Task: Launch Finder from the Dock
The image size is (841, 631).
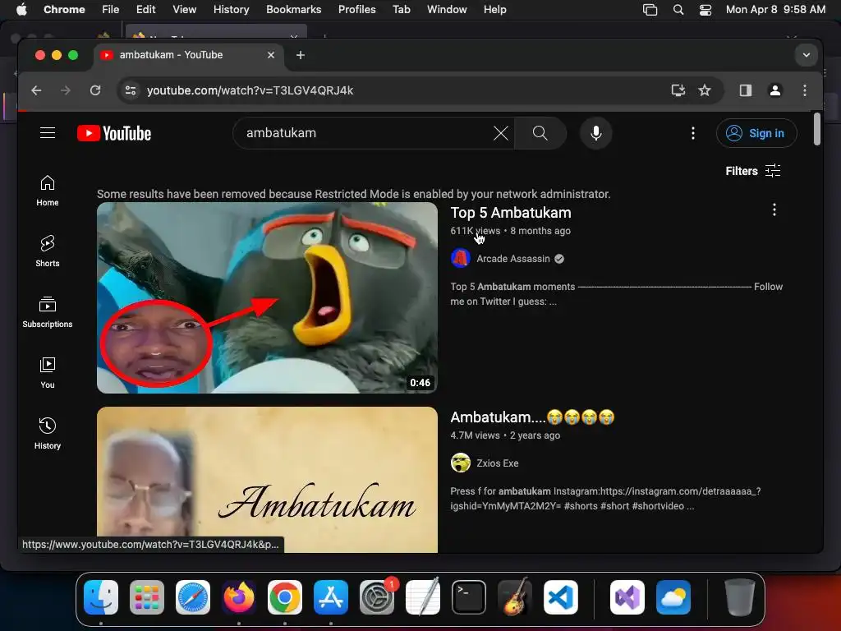Action: point(101,597)
